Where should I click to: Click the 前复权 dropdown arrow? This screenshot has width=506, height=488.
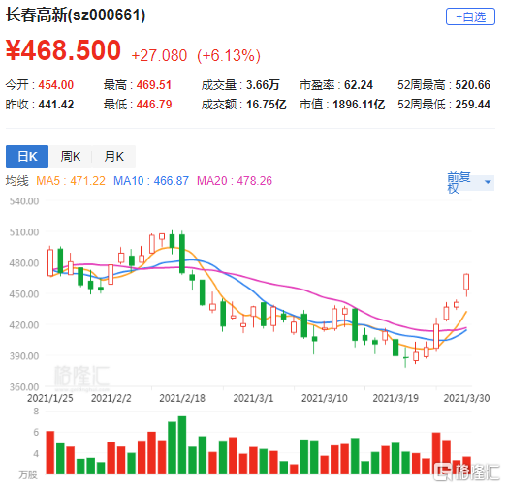(x=488, y=182)
